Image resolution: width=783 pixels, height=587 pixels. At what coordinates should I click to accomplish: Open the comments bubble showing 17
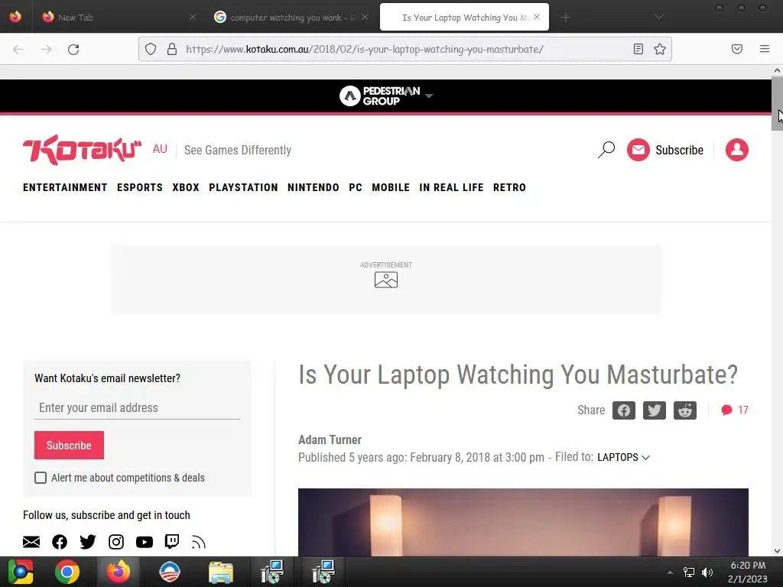(x=735, y=410)
